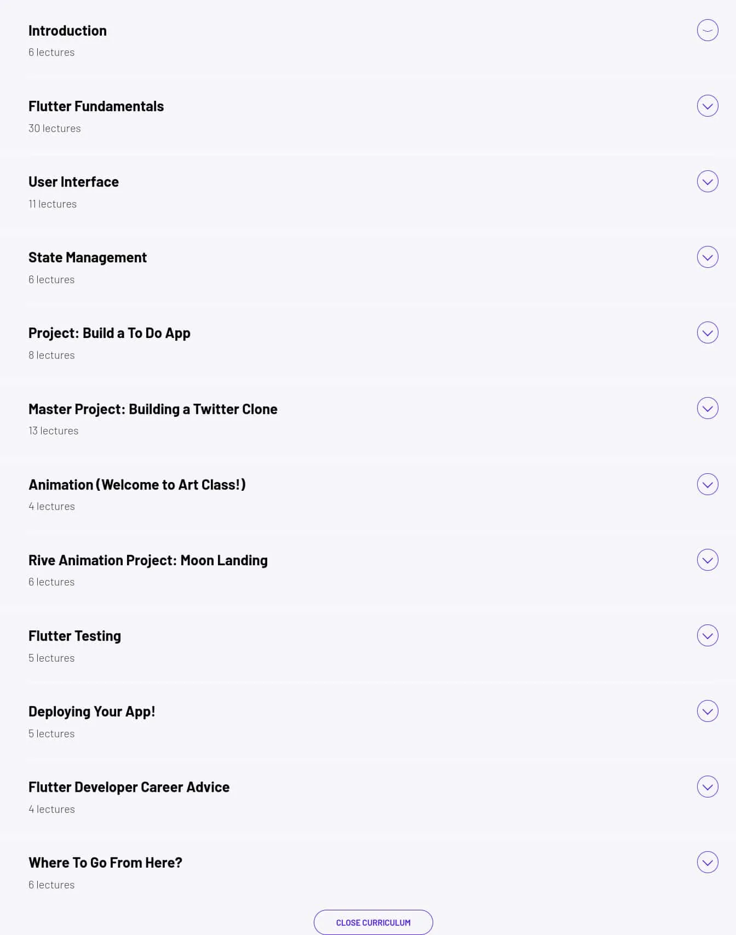
Task: Expand Flutter Developer Career Advice arrow
Action: click(x=708, y=787)
